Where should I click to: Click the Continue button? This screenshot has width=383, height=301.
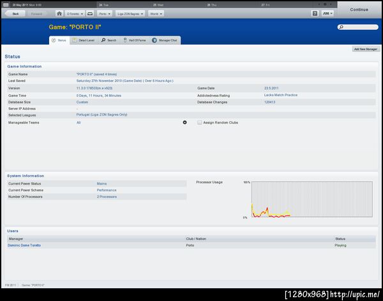coord(359,10)
